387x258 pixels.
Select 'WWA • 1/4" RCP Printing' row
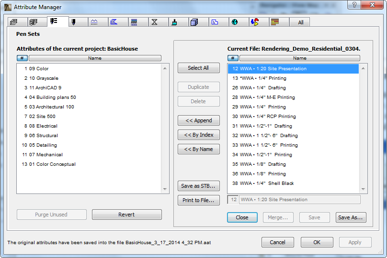click(293, 117)
